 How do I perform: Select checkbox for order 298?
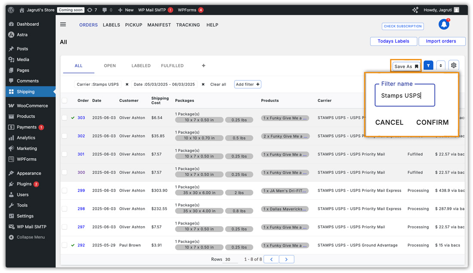pos(64,209)
